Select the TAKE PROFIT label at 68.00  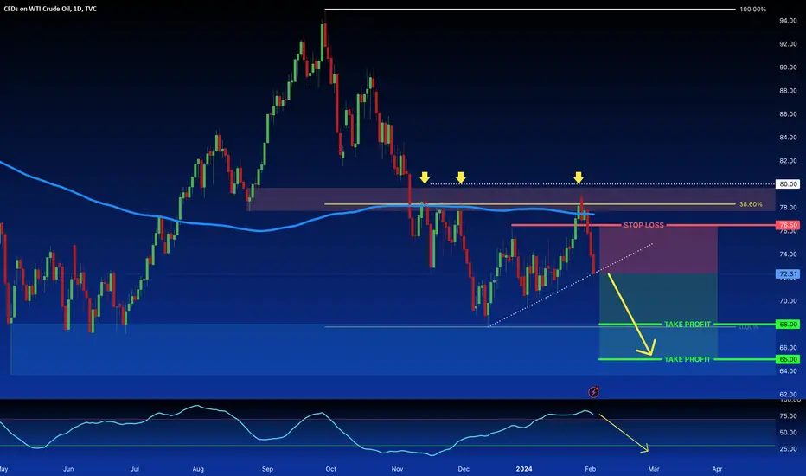[x=688, y=325]
